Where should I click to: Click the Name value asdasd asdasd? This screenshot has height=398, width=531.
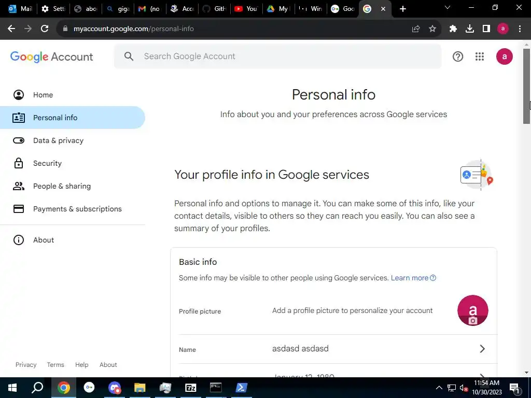(300, 349)
